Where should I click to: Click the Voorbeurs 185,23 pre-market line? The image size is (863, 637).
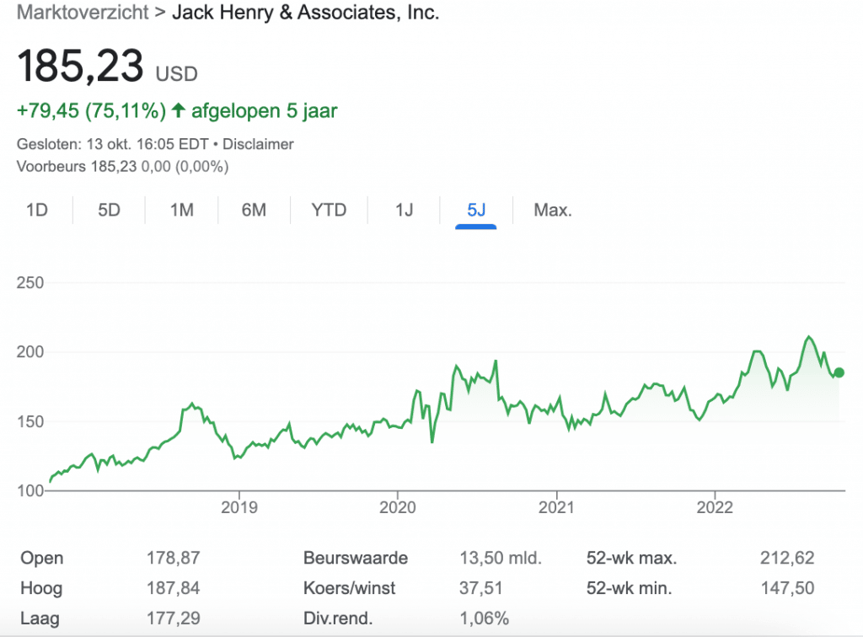click(x=122, y=167)
